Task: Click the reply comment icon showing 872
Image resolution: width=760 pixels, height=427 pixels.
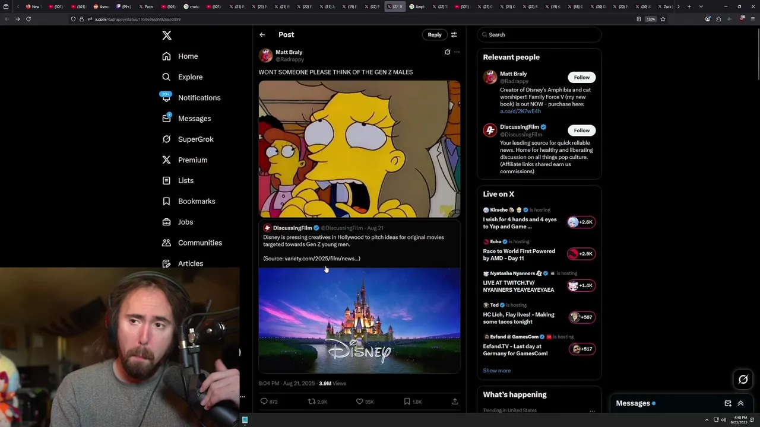Action: tap(264, 401)
